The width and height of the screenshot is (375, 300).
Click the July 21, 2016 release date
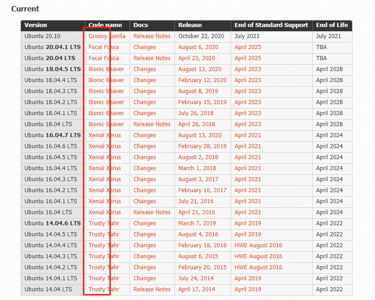[196, 201]
